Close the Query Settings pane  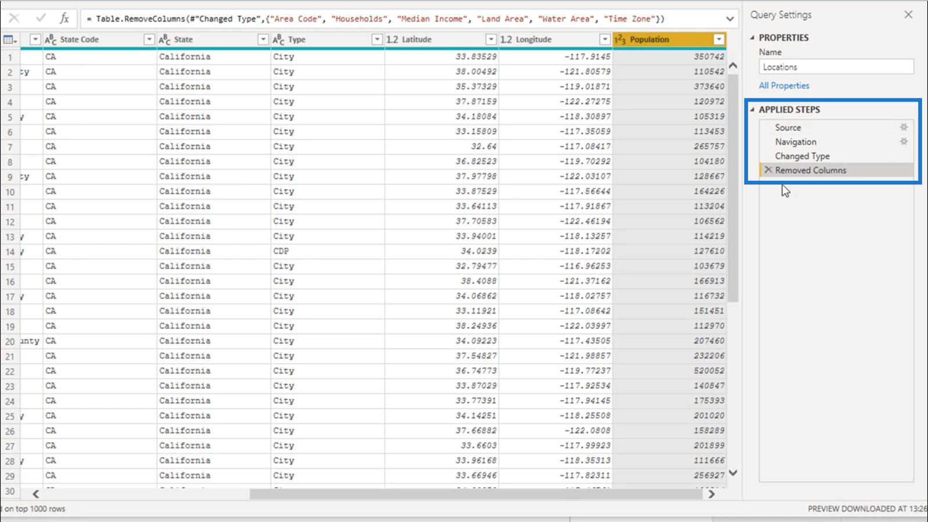[x=908, y=14]
